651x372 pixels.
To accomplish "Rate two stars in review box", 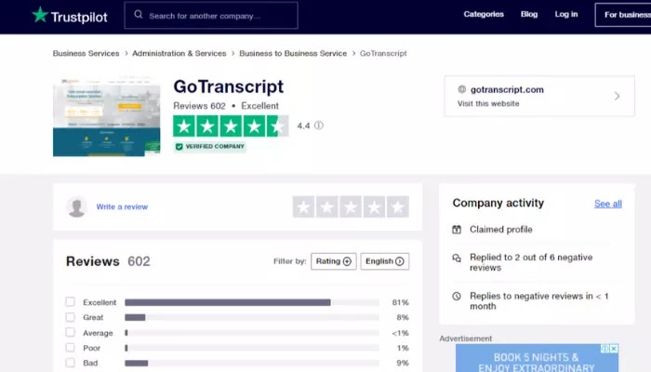I will (327, 206).
